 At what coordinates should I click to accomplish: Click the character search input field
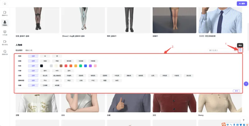220,50
